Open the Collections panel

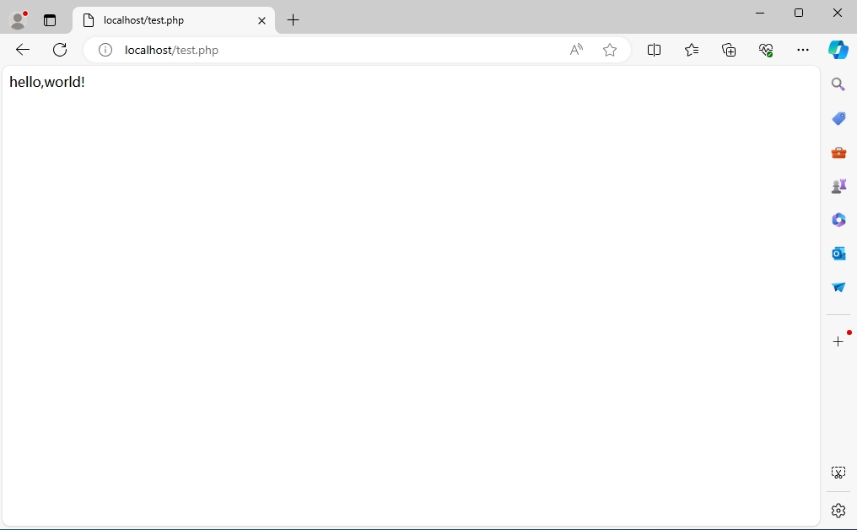pyautogui.click(x=729, y=50)
